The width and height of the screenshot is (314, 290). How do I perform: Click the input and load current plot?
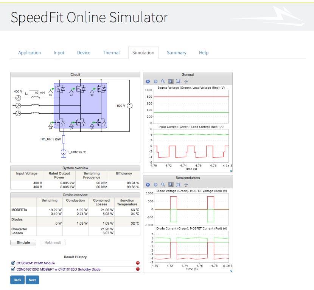tap(191, 146)
